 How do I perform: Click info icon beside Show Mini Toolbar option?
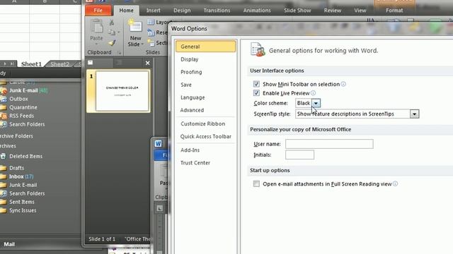(343, 84)
